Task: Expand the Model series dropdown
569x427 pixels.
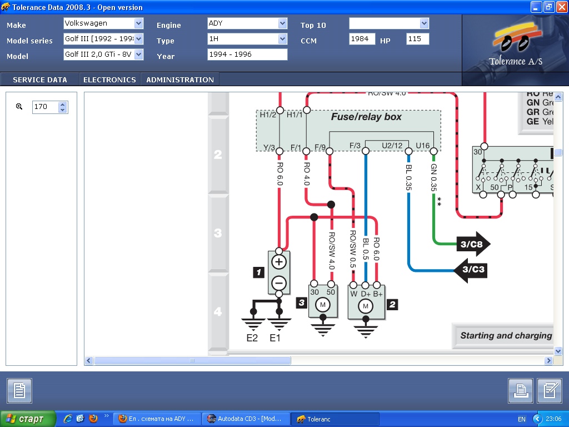Action: click(x=138, y=39)
